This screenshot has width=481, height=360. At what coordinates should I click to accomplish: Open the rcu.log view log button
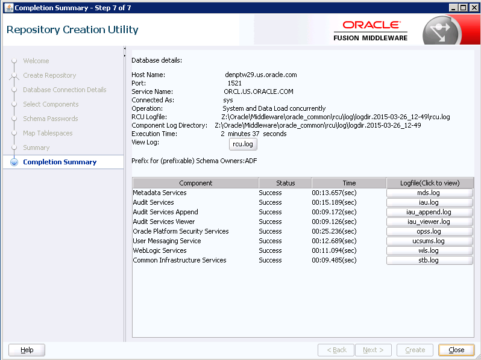tap(243, 144)
